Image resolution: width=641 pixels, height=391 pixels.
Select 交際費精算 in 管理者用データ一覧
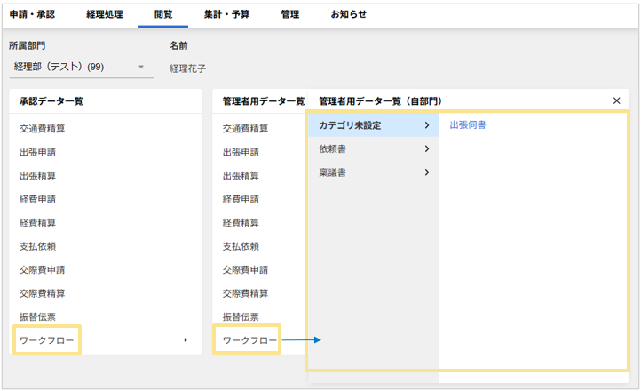point(245,293)
